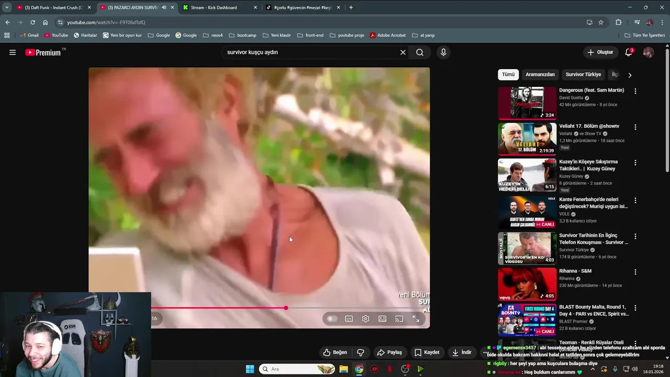Select the Aramanızdan filter chip
The image size is (670, 377).
pyautogui.click(x=540, y=75)
